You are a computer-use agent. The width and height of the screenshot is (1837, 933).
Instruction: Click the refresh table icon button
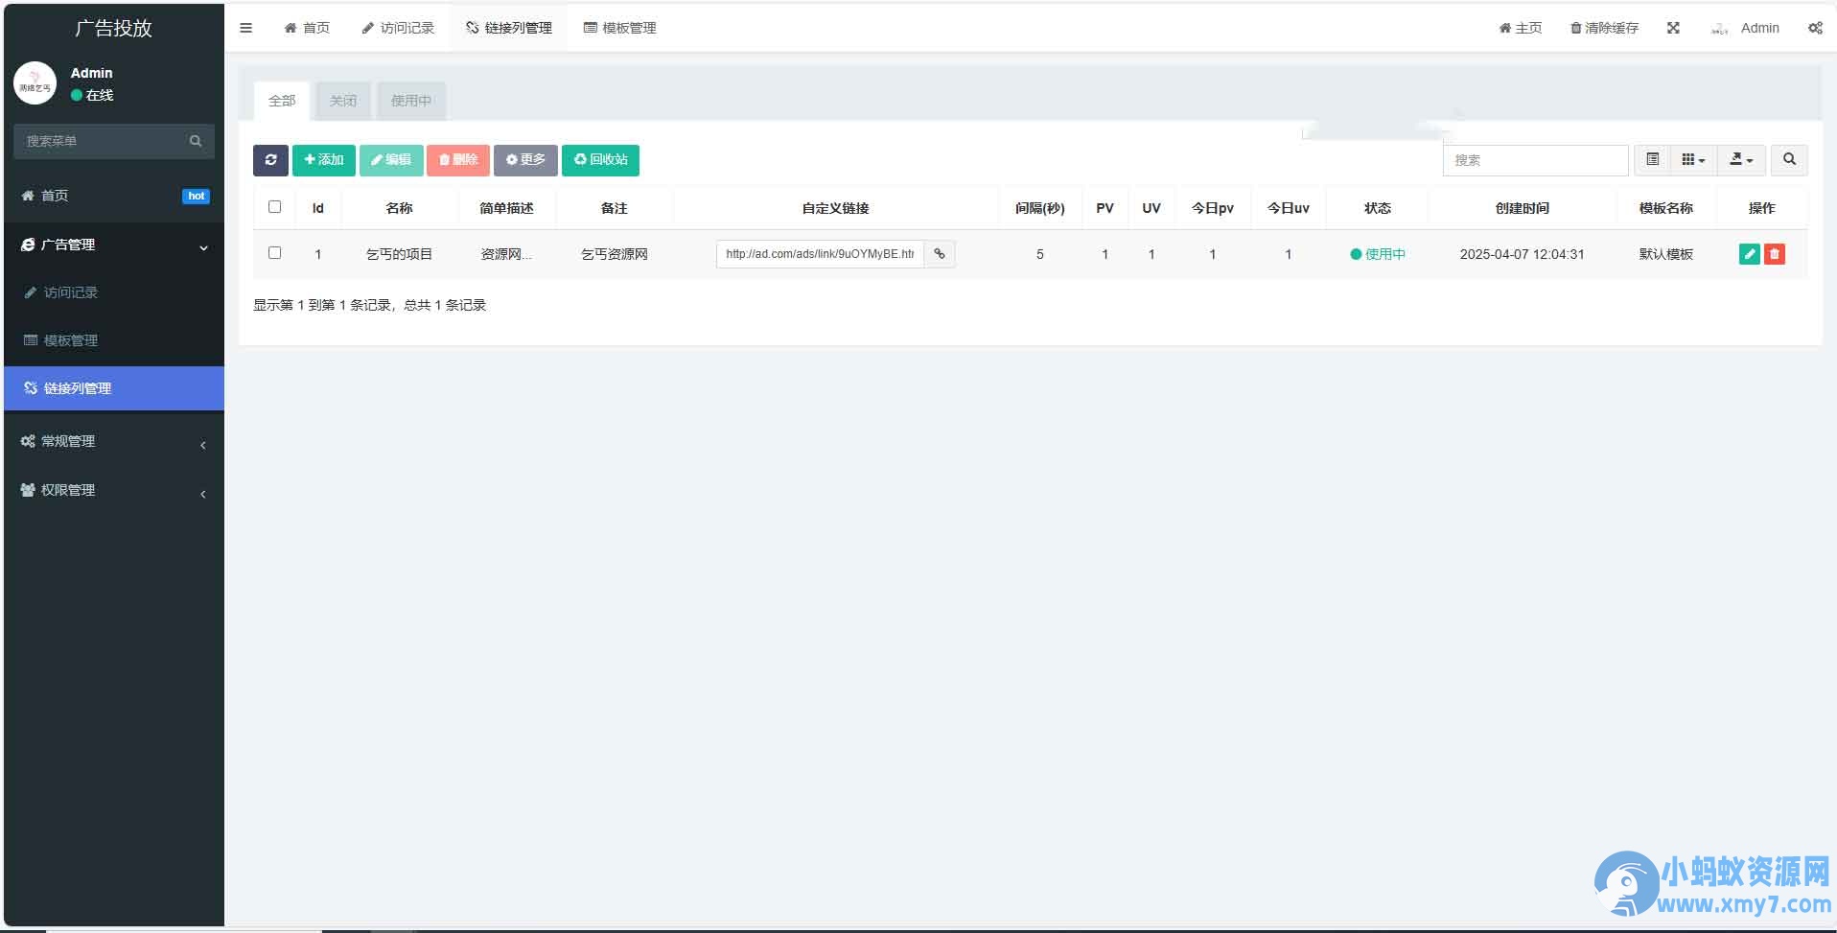tap(270, 160)
